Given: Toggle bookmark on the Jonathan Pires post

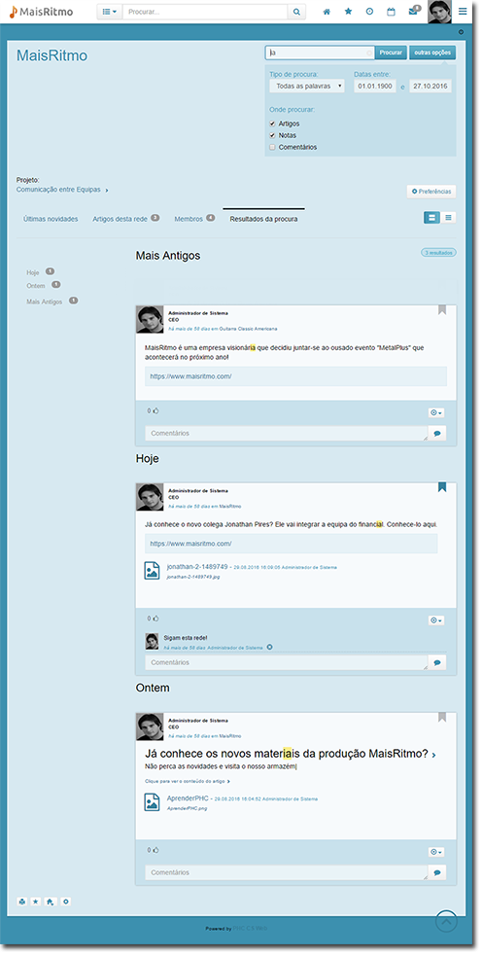Looking at the screenshot, I should tap(442, 488).
